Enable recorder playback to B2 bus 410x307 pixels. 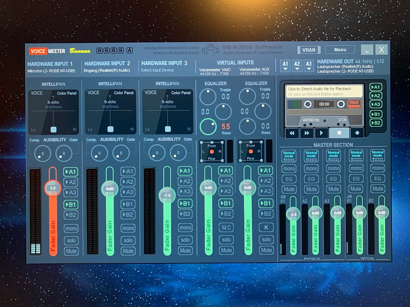tap(376, 123)
